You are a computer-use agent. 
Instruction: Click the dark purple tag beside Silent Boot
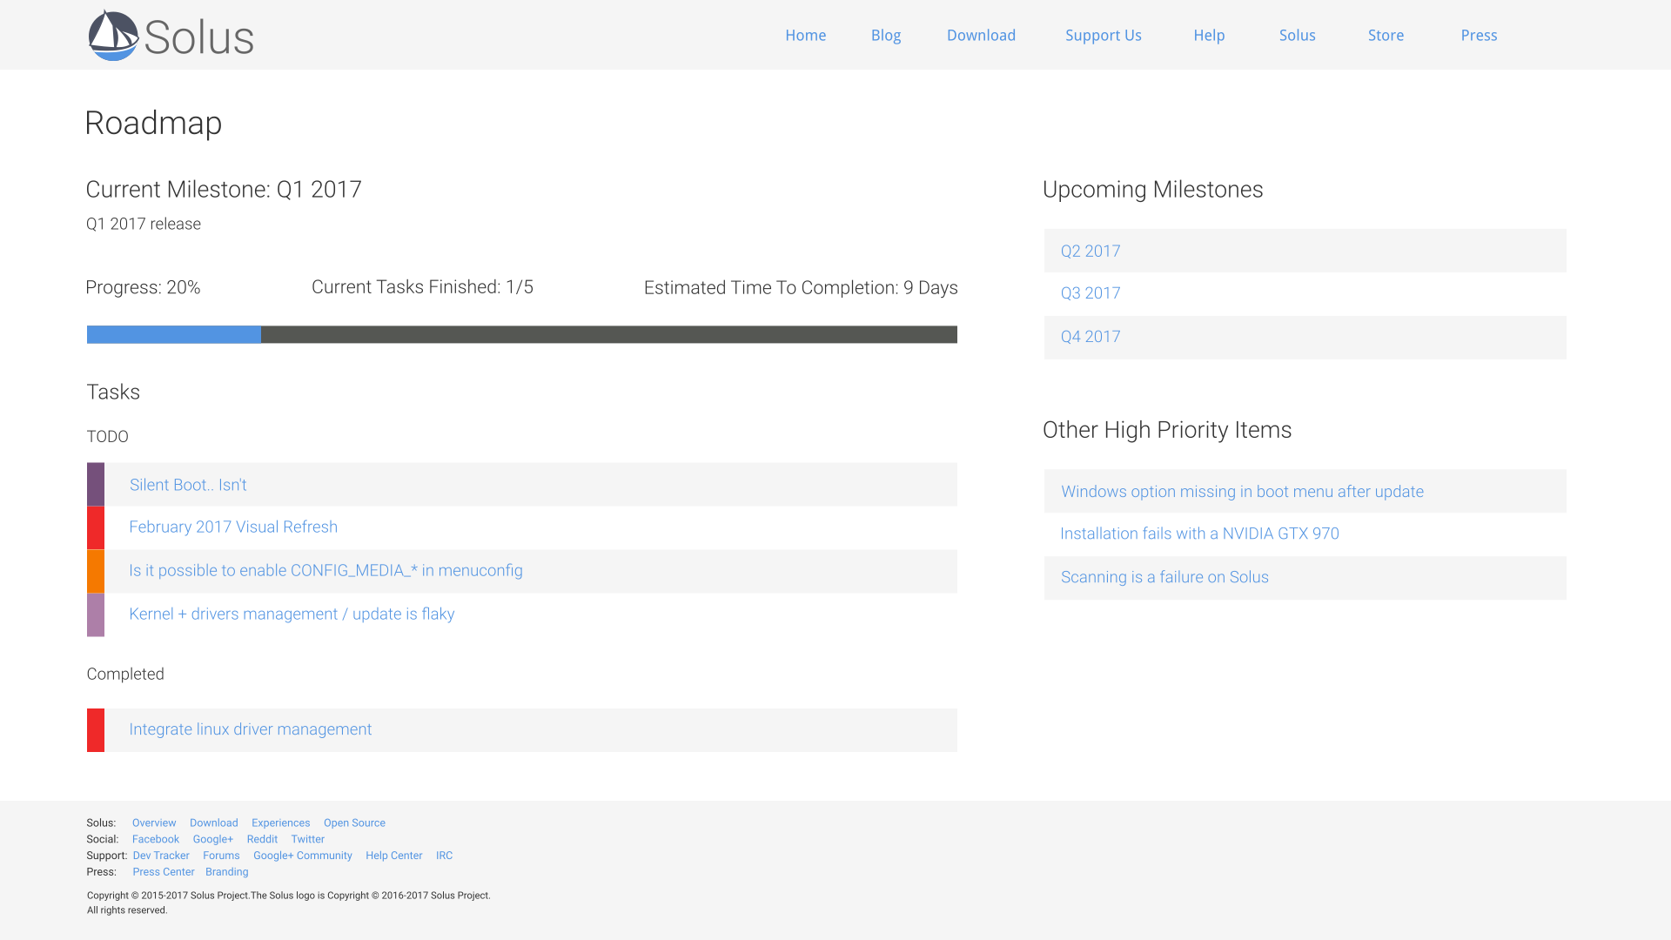pos(96,484)
